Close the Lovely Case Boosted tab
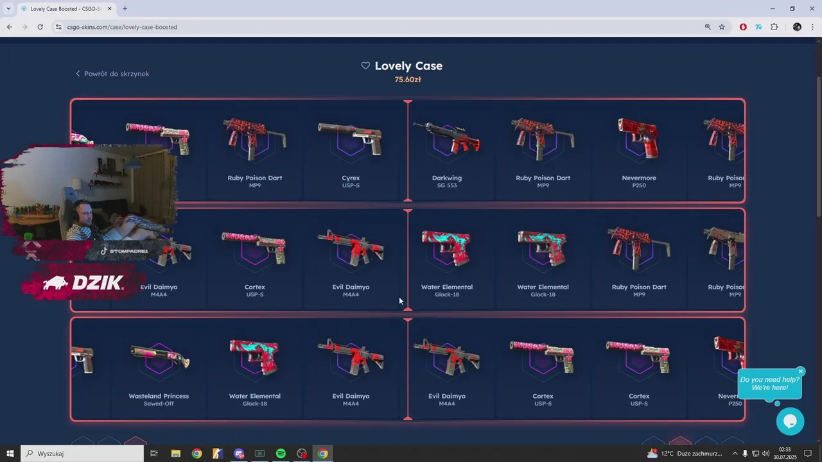822x462 pixels. point(110,9)
